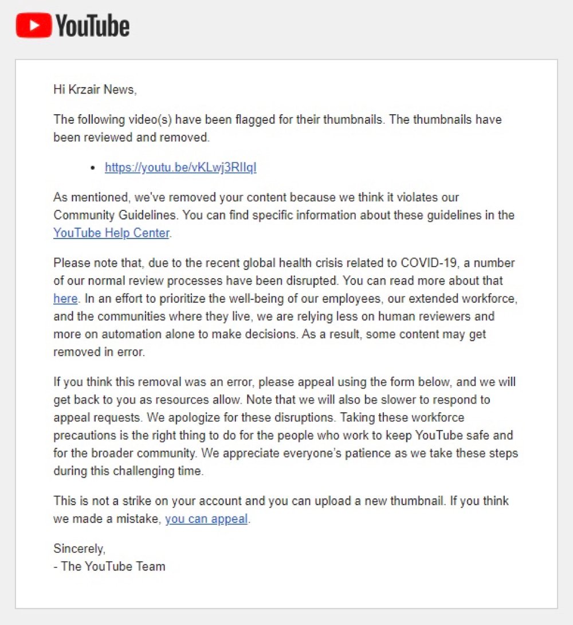Screen dimensions: 573x625
Task: Click the bullet point before the video URL
Action: click(x=93, y=168)
